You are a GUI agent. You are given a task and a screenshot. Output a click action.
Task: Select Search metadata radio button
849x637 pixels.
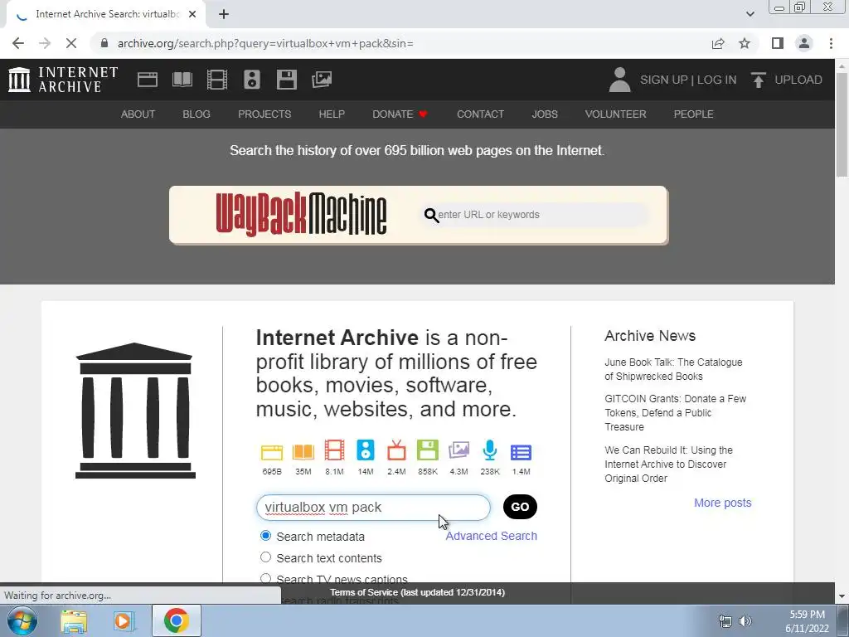pos(265,536)
